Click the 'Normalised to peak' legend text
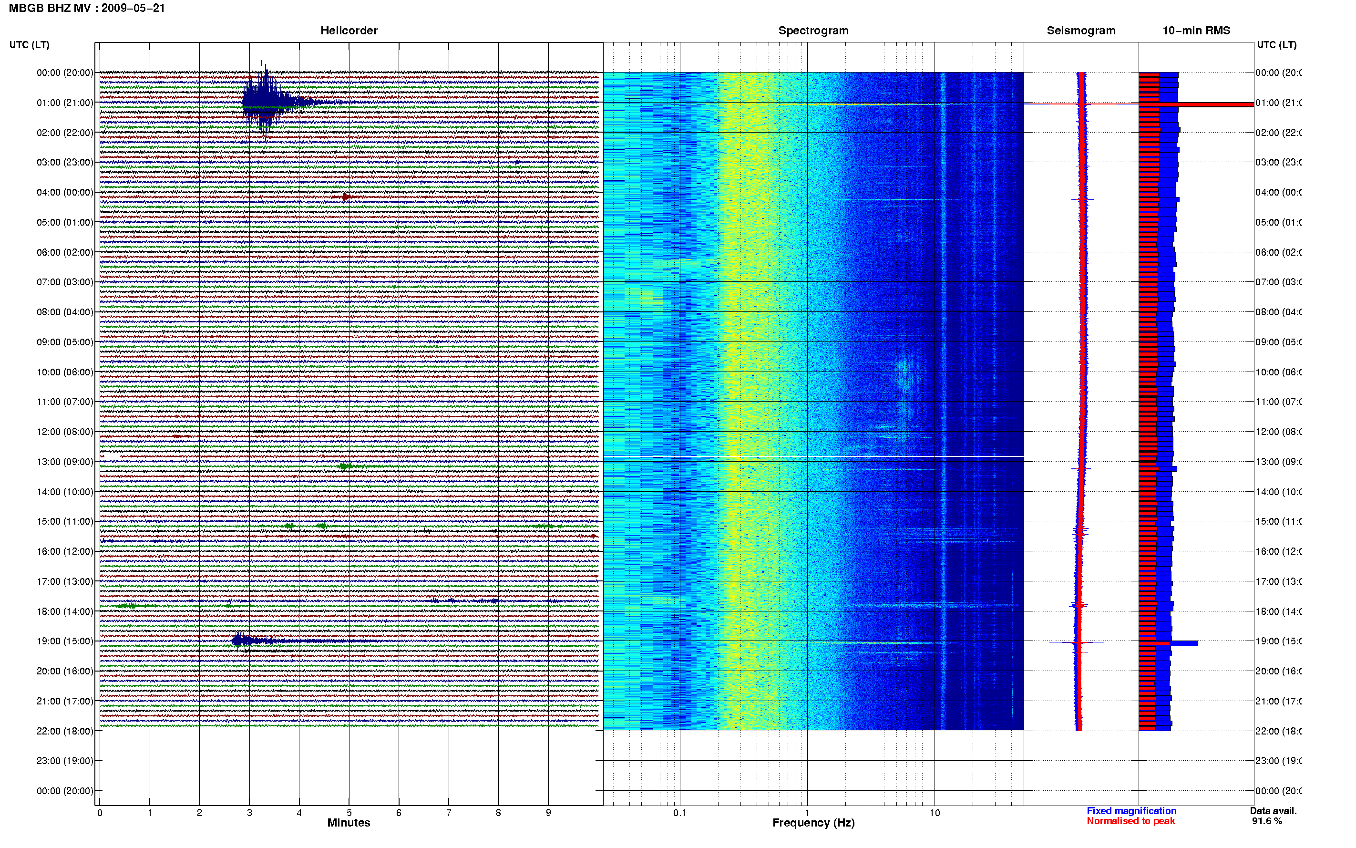 coord(1130,821)
